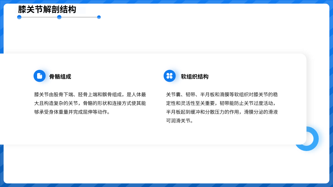Click the line starting with 关节囊、韧带
The height and width of the screenshot is (187, 333).
click(222, 95)
